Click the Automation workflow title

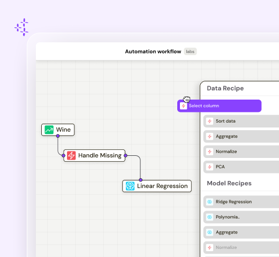click(x=153, y=51)
